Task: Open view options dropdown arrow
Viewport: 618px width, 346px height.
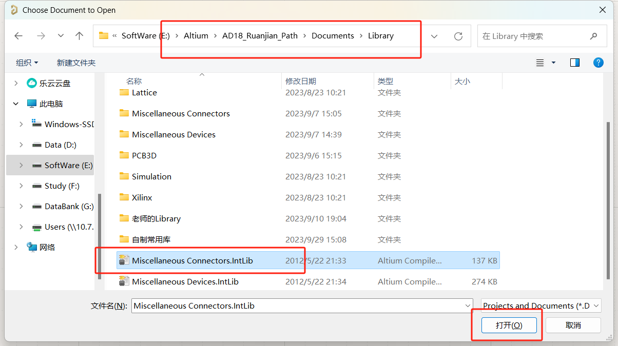Action: [x=553, y=63]
